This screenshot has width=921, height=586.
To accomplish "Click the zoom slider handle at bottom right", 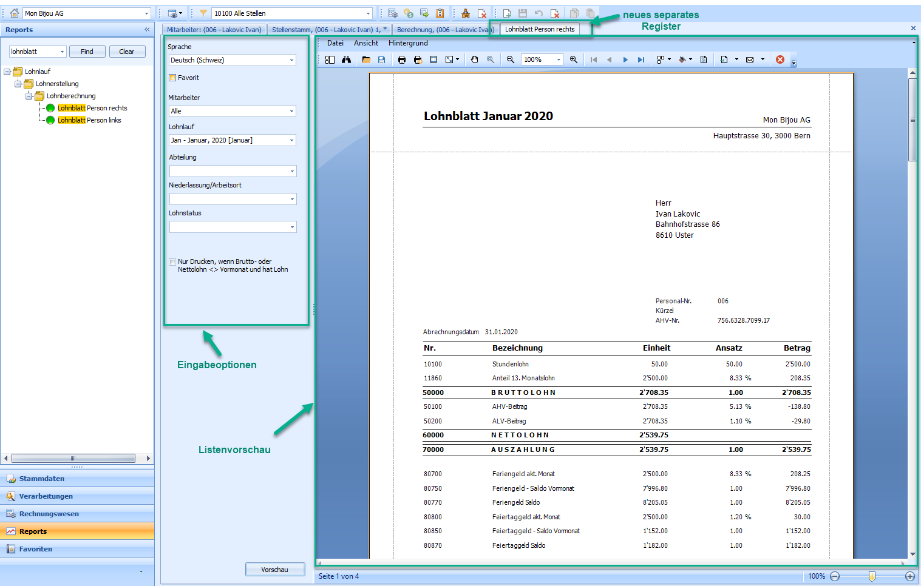I will (872, 576).
